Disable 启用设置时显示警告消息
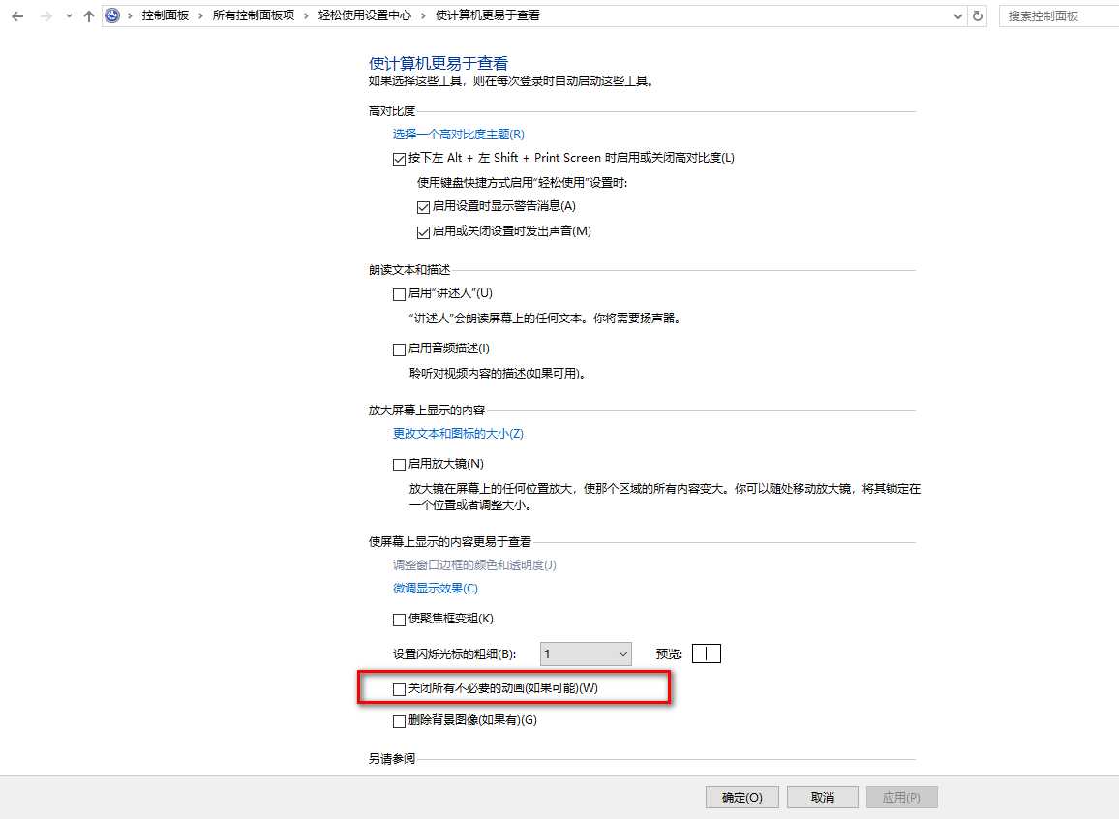 [x=423, y=206]
